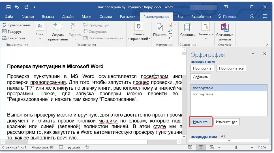Switch to the Рассылки tab
Screen dimensions: 274x153
pyautogui.click(x=128, y=17)
